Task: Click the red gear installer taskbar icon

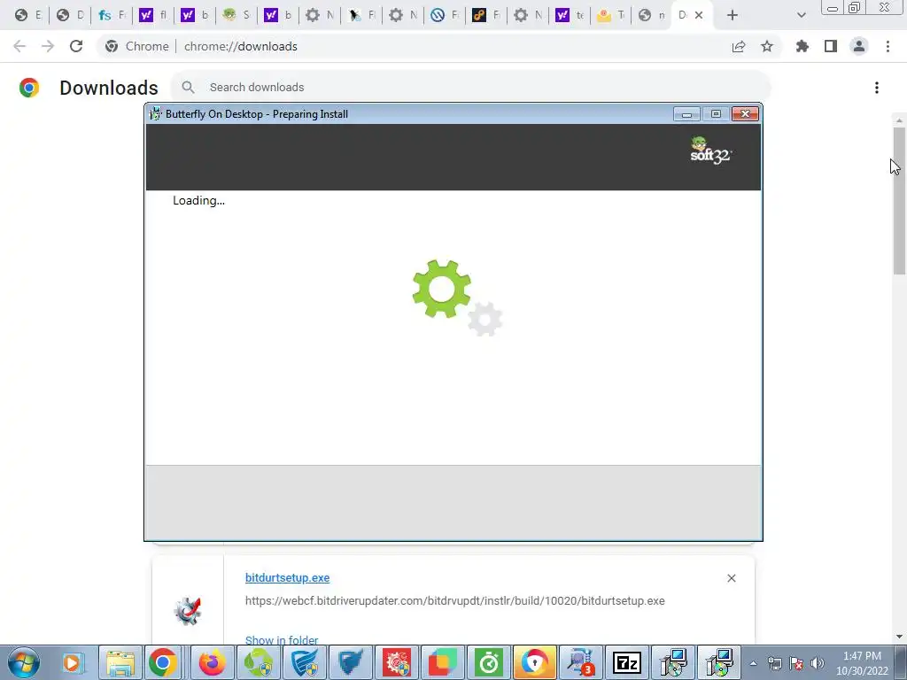Action: (x=397, y=662)
